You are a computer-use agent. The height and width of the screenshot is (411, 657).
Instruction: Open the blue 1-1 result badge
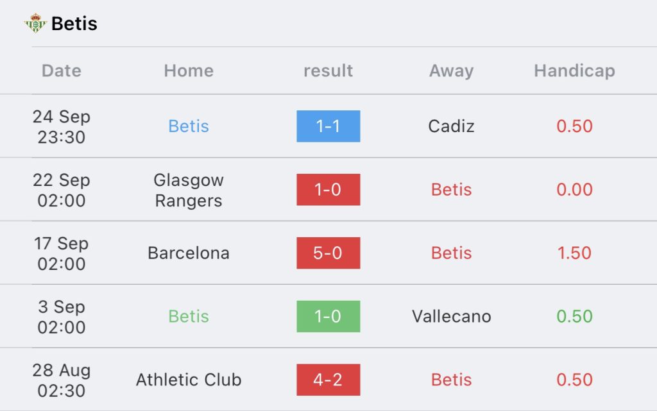point(328,126)
